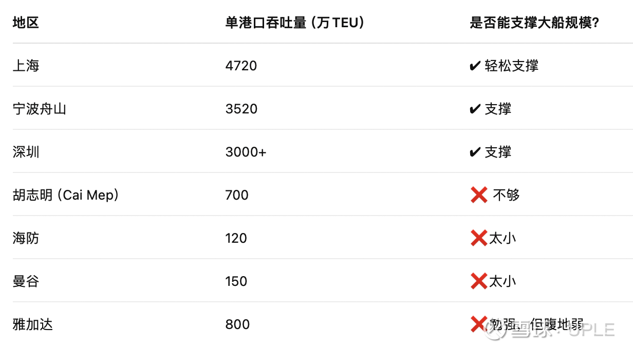
Task: Click the 地区 column header
Action: pos(26,23)
